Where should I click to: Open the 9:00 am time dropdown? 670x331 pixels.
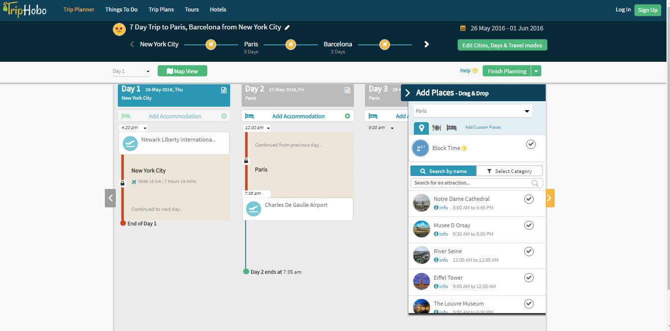pos(380,128)
